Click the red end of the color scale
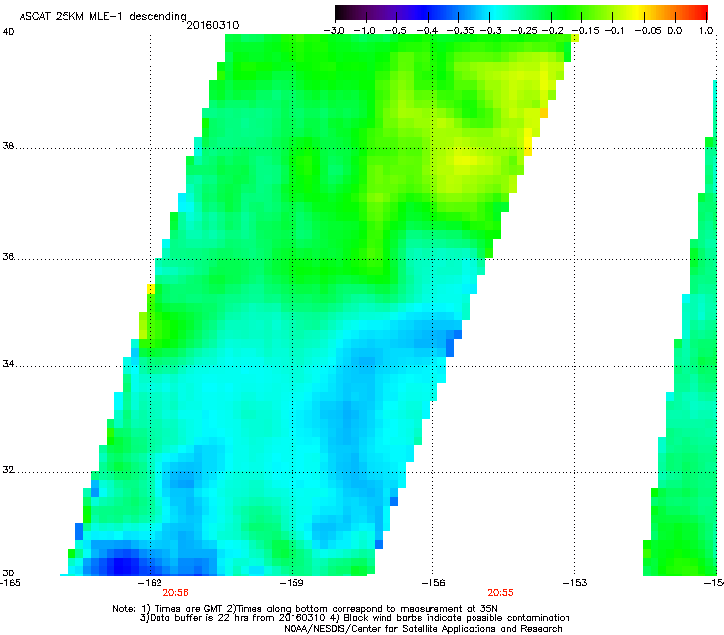 pyautogui.click(x=701, y=12)
